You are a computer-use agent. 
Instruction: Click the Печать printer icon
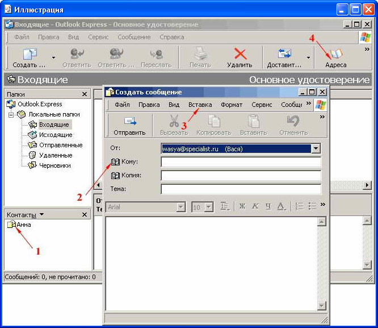pos(200,53)
